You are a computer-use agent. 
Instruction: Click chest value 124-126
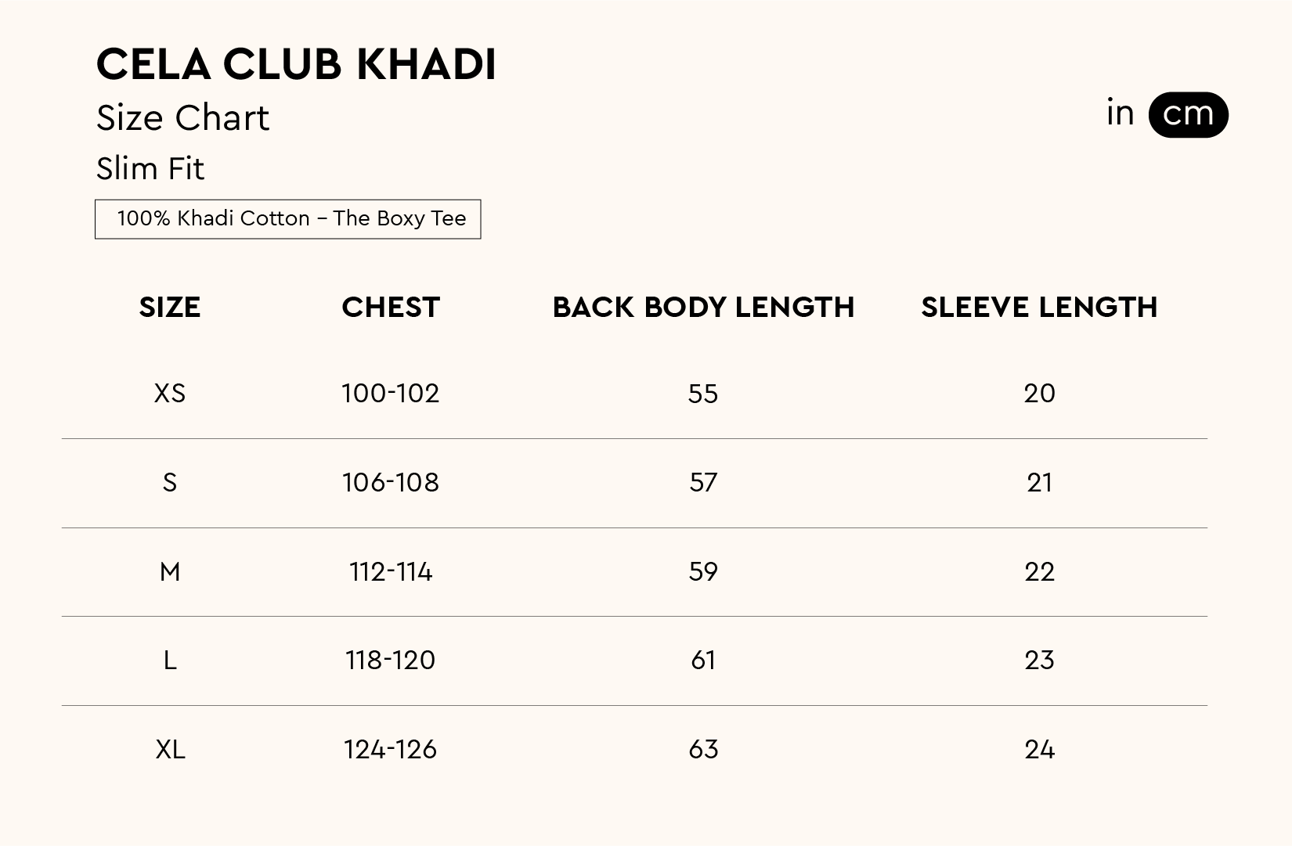pyautogui.click(x=391, y=751)
